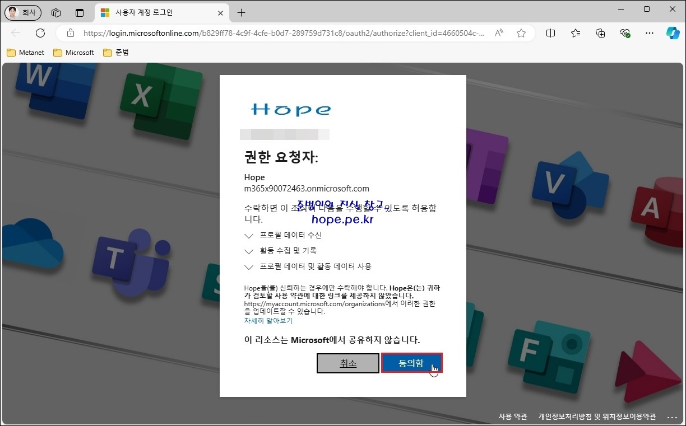Close the 사용자 계정 로그인 tab

point(220,12)
